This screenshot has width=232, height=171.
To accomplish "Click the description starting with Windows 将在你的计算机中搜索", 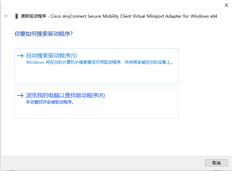I will pos(99,63).
